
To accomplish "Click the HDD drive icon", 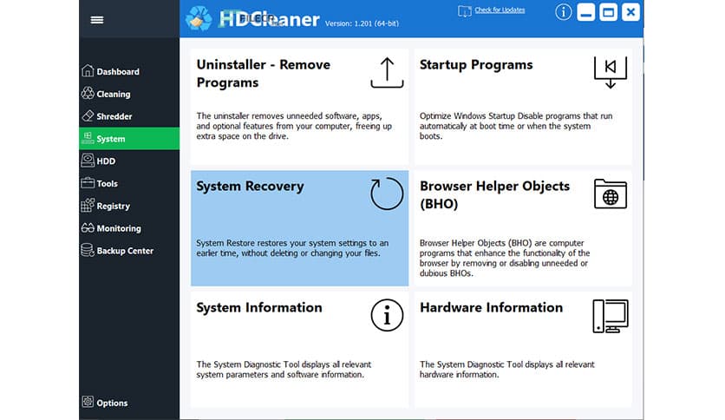I will (x=88, y=161).
